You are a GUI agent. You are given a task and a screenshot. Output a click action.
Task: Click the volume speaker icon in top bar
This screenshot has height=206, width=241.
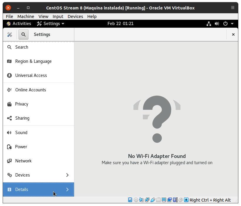coord(217,24)
